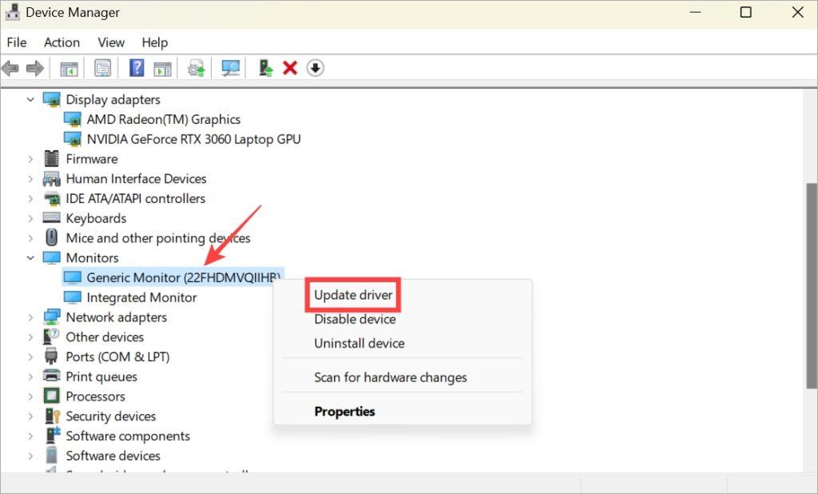Screen dimensions: 818x494
Task: Click the Print queues printer icon
Action: click(52, 376)
